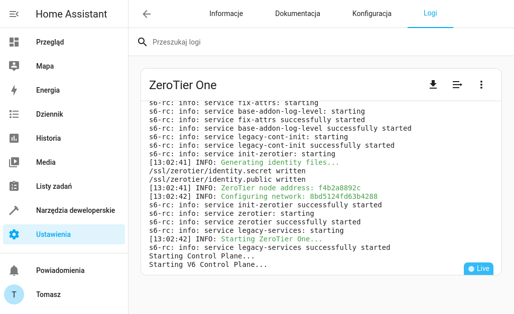Select Ustawienia in the sidebar

pos(53,234)
